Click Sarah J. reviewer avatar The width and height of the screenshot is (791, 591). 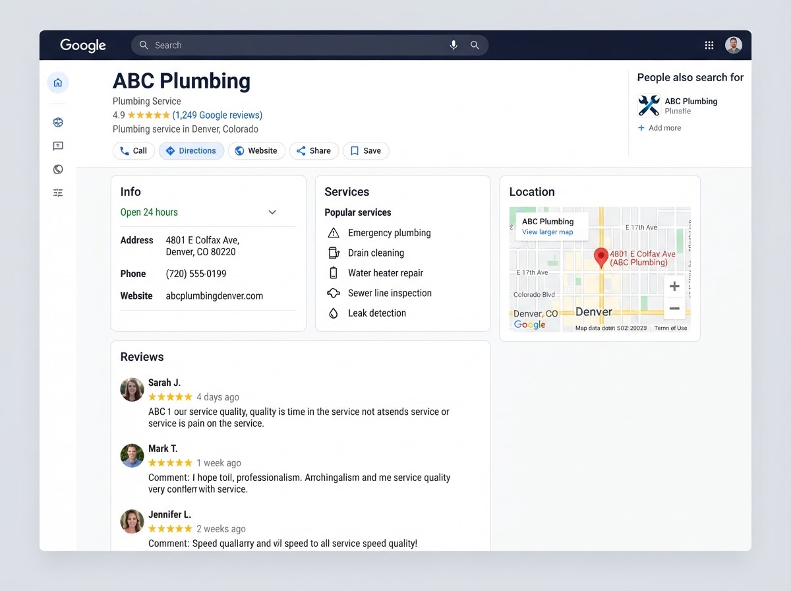132,390
